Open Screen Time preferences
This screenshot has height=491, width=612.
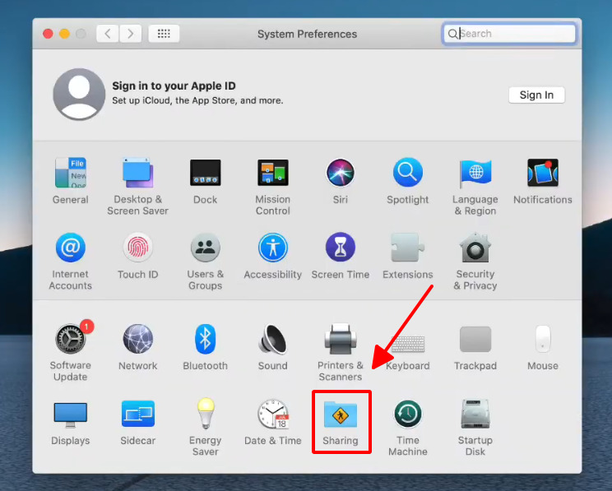(x=341, y=248)
